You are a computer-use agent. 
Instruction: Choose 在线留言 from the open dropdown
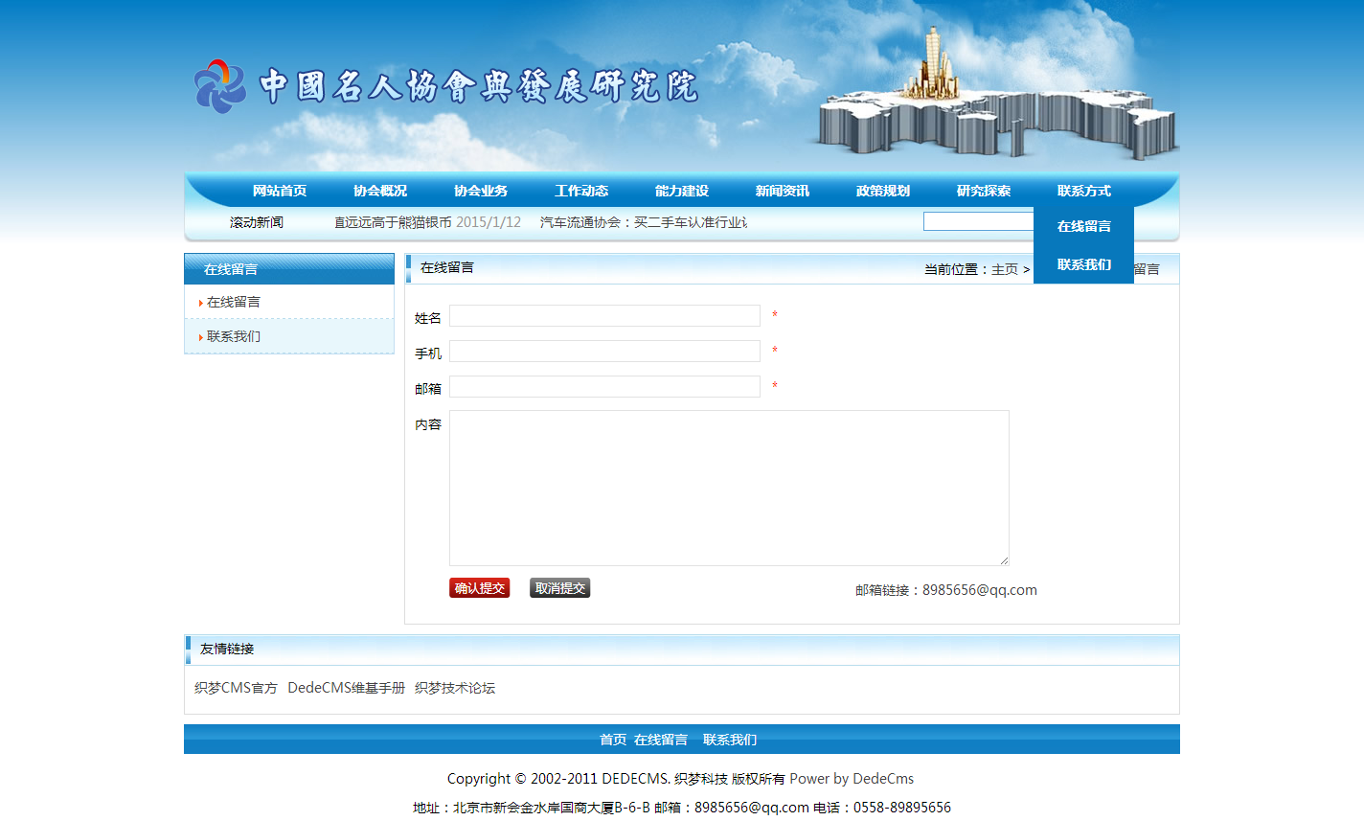[x=1083, y=226]
